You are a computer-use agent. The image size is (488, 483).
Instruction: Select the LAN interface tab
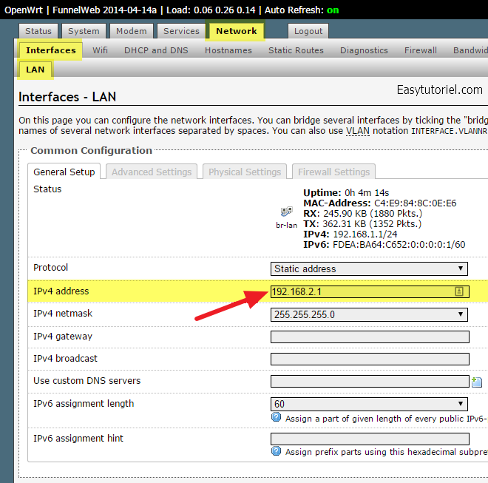click(x=35, y=70)
